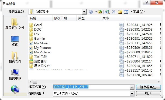Open the back-history dropdown arrow
The width and height of the screenshot is (165, 100).
click(x=96, y=12)
